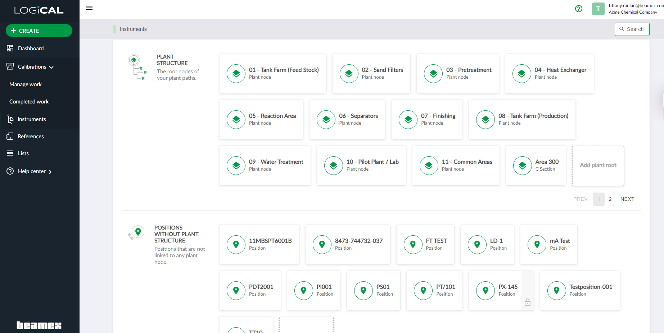
Task: Expand the Help center arrow
Action: 50,172
